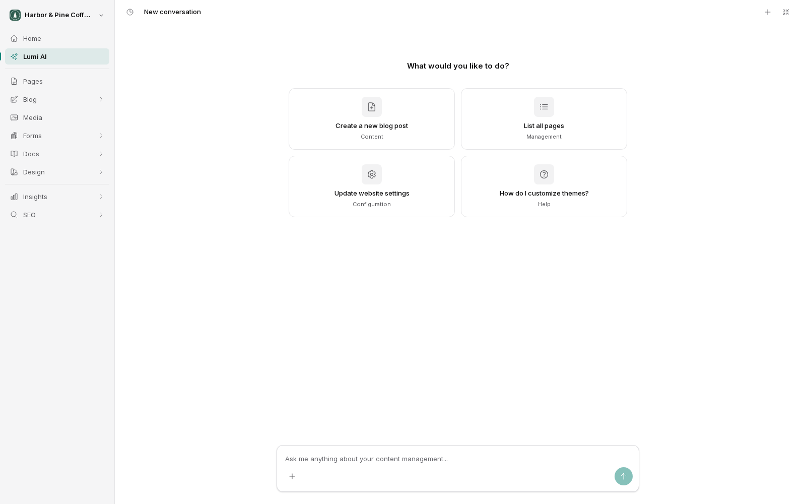The width and height of the screenshot is (806, 504).
Task: Expand the Blog submenu chevron
Action: point(101,99)
